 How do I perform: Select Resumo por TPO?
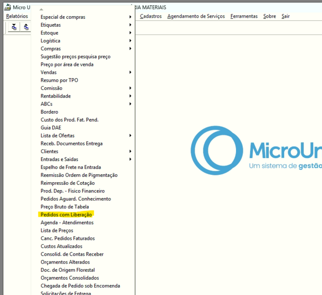tap(83, 80)
